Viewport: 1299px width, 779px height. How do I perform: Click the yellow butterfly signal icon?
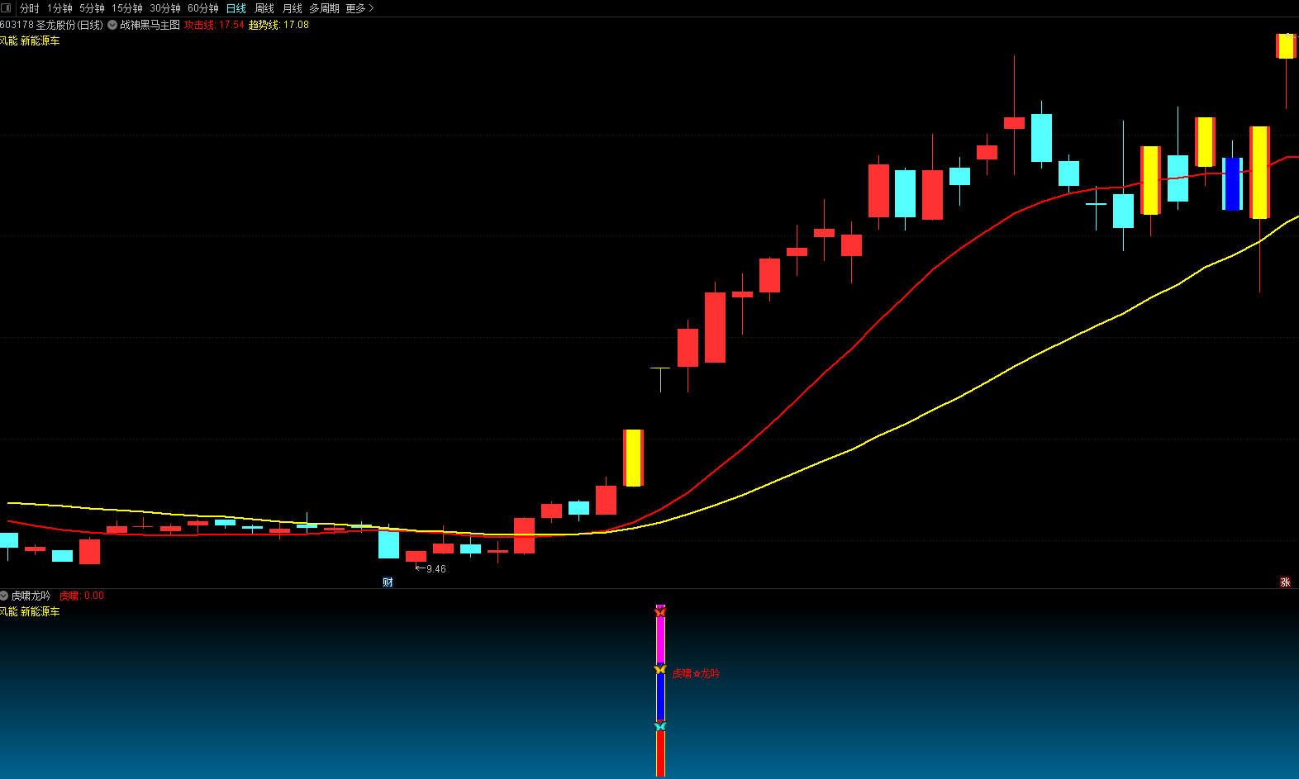coord(660,669)
